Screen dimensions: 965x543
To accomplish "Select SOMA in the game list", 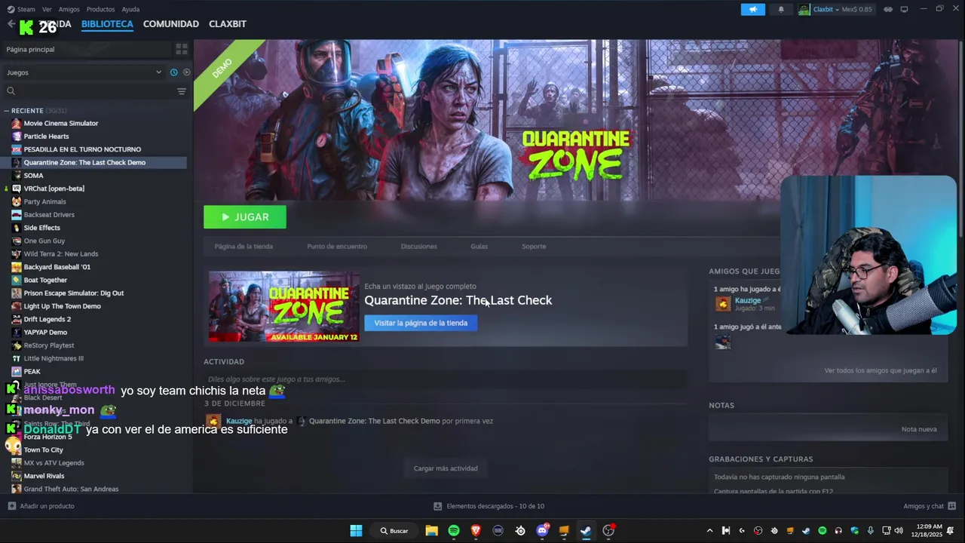I will click(x=33, y=176).
